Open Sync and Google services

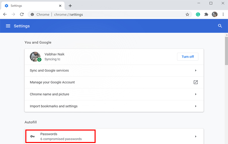[x=114, y=70]
